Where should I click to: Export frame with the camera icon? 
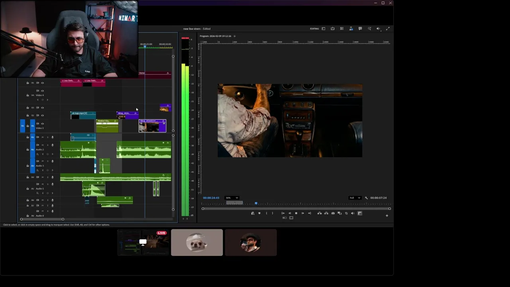[333, 213]
